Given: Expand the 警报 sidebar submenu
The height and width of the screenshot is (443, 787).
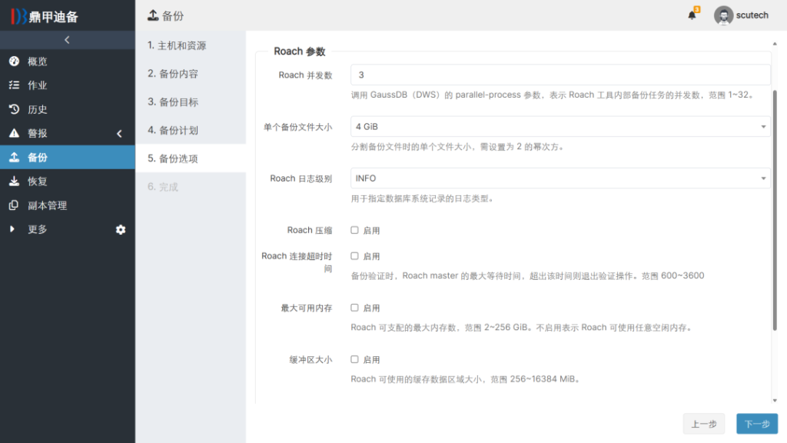Looking at the screenshot, I should coord(119,134).
